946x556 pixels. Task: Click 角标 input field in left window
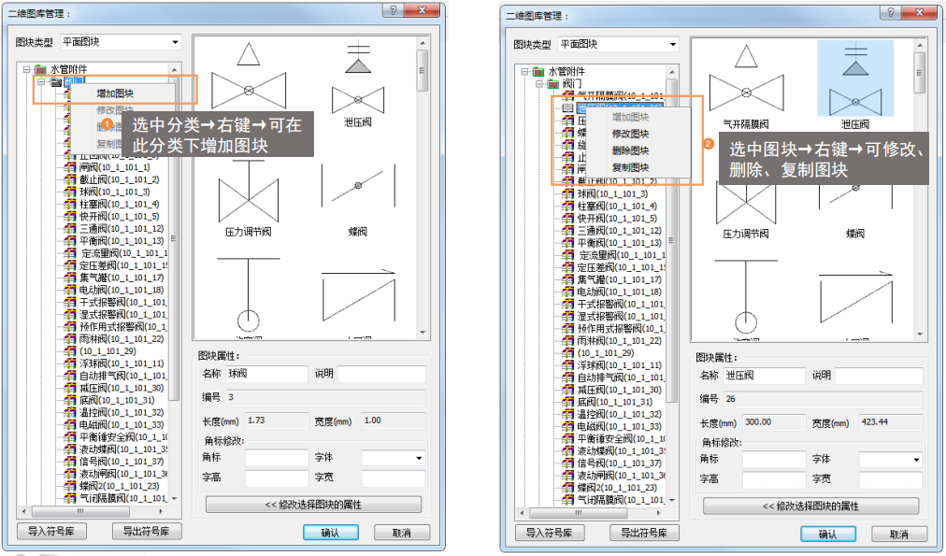click(x=277, y=458)
